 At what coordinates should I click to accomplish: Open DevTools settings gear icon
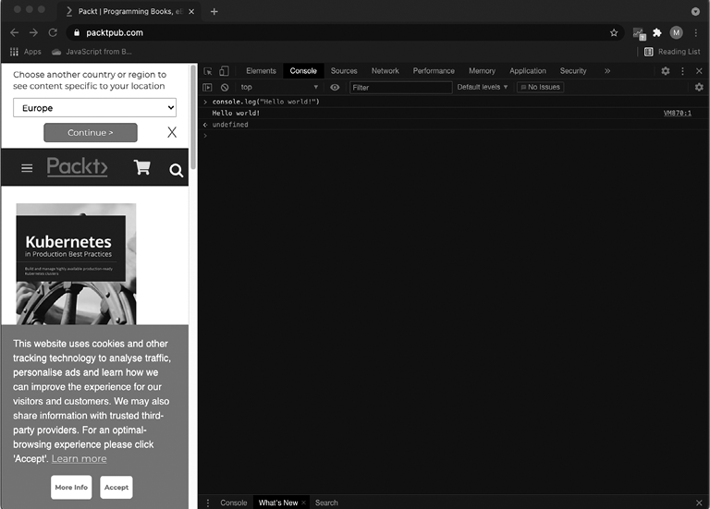(x=666, y=71)
